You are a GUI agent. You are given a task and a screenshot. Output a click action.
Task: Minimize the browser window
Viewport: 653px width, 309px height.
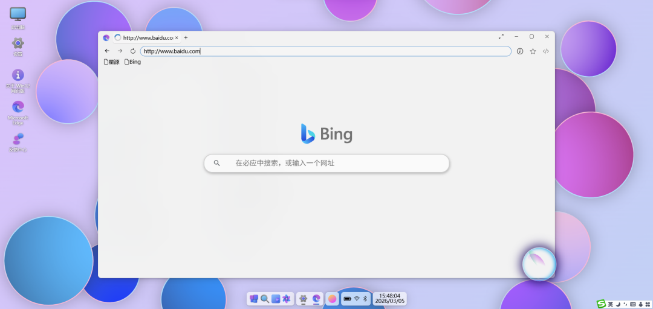[x=516, y=37]
